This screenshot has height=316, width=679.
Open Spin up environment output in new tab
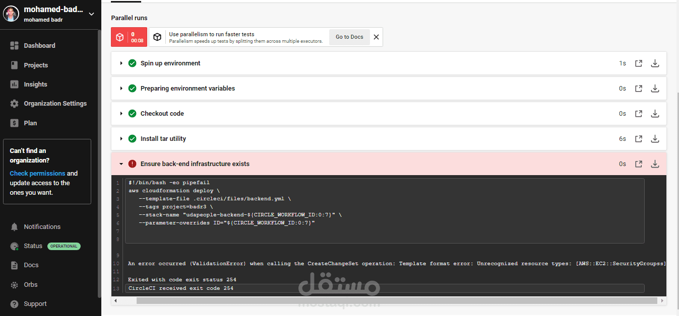pyautogui.click(x=639, y=63)
